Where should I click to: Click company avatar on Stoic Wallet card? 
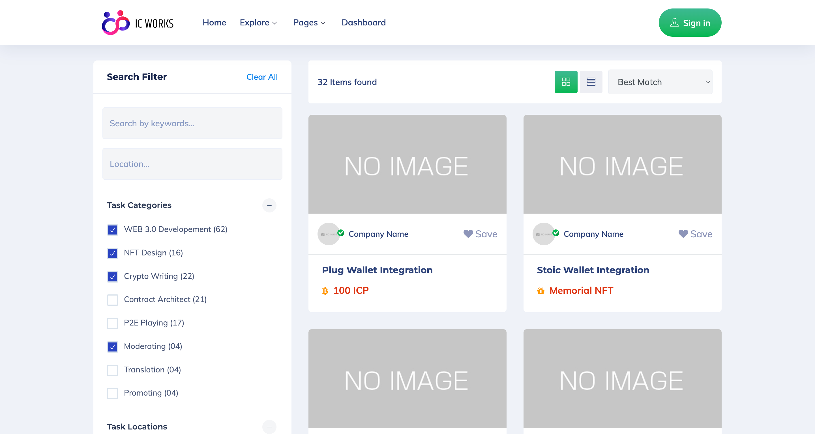click(544, 234)
